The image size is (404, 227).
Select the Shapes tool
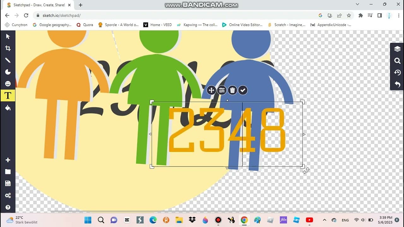8,72
